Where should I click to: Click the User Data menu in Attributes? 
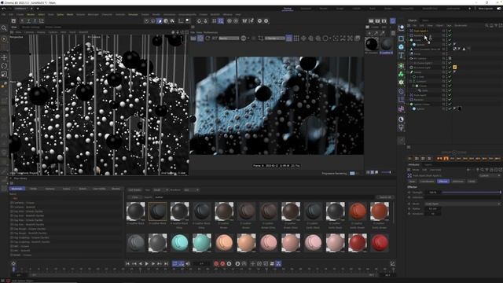coord(435,170)
